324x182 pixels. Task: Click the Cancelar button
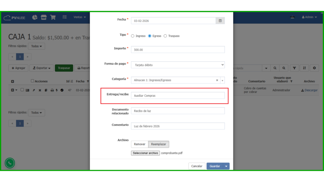[196, 166]
